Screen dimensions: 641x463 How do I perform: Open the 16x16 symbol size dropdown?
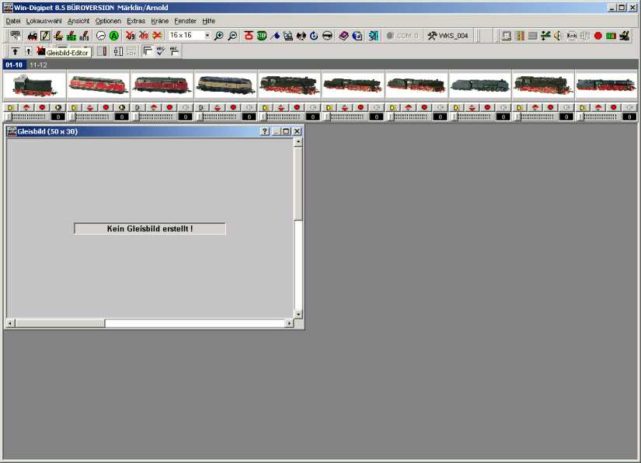coord(206,35)
